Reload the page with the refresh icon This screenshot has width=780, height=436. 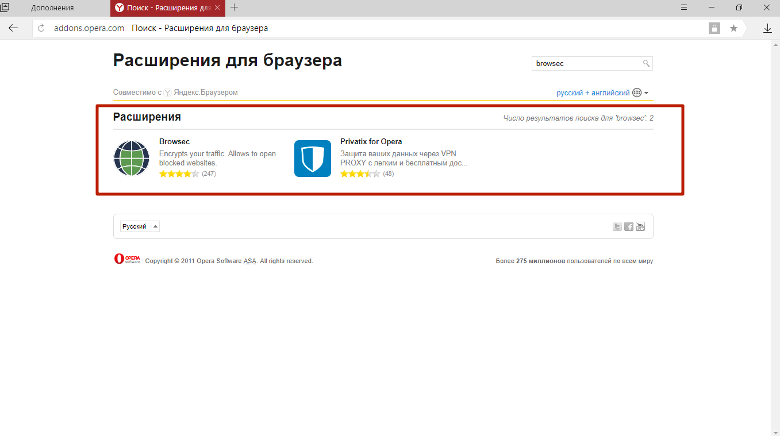pos(41,28)
